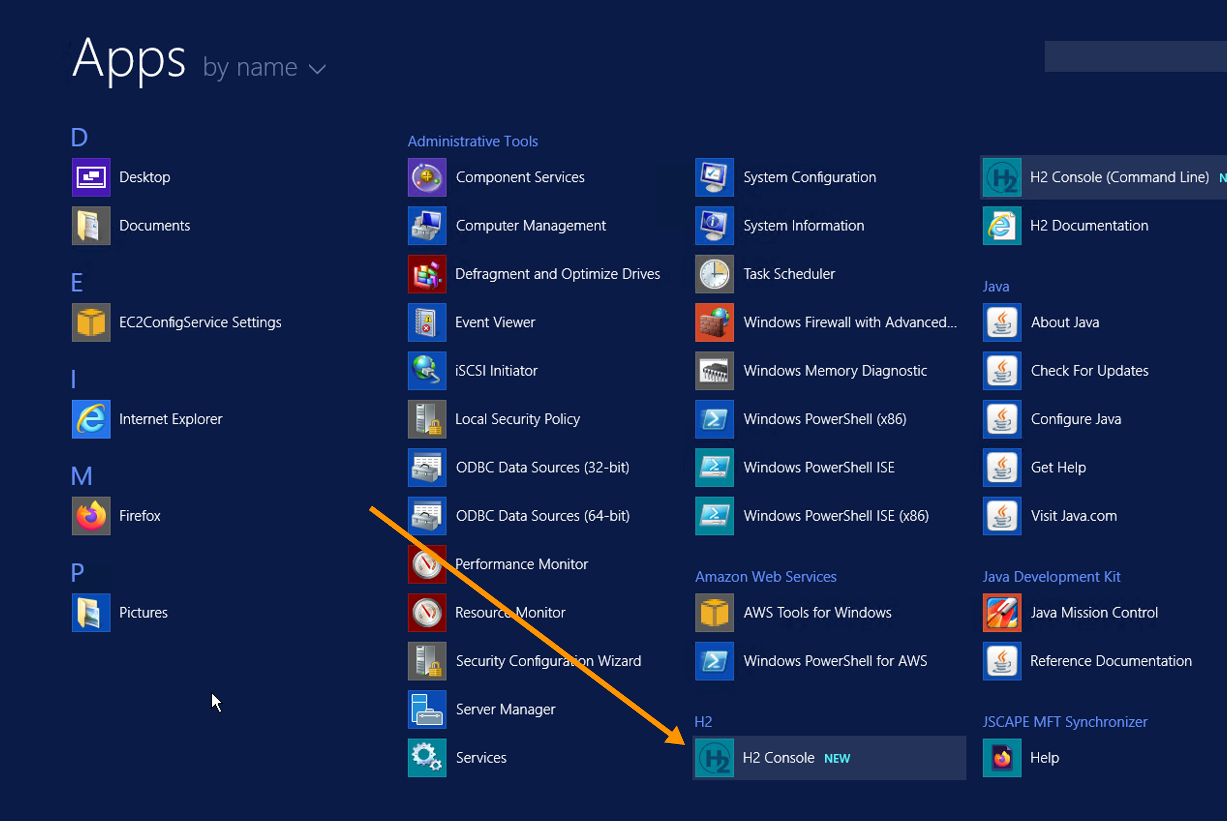Screen dimensions: 1227x821
Task: Launch Task Scheduler clock icon
Action: pyautogui.click(x=714, y=274)
